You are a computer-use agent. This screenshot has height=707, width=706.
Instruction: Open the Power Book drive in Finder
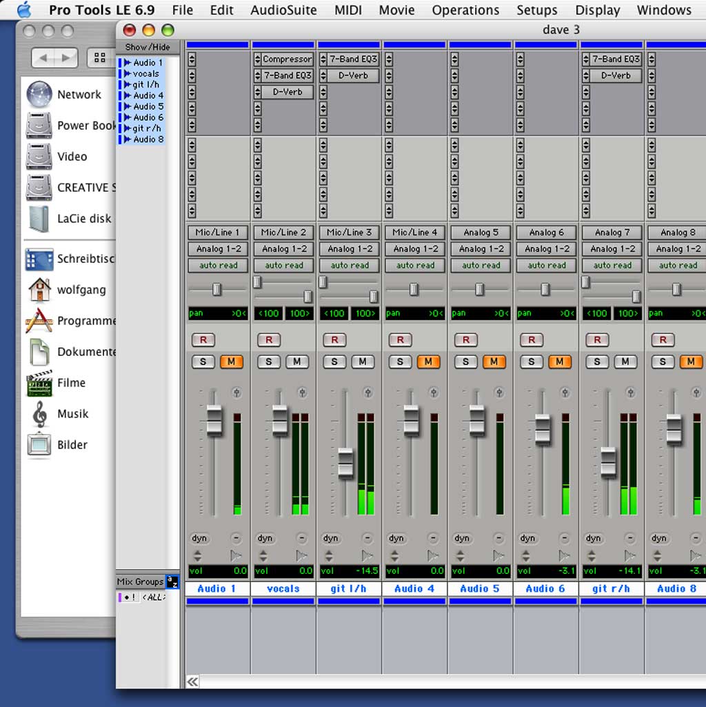[71, 126]
